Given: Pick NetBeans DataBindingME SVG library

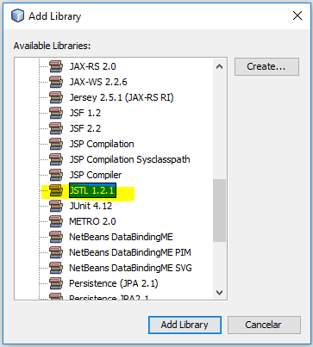Looking at the screenshot, I should click(130, 268).
